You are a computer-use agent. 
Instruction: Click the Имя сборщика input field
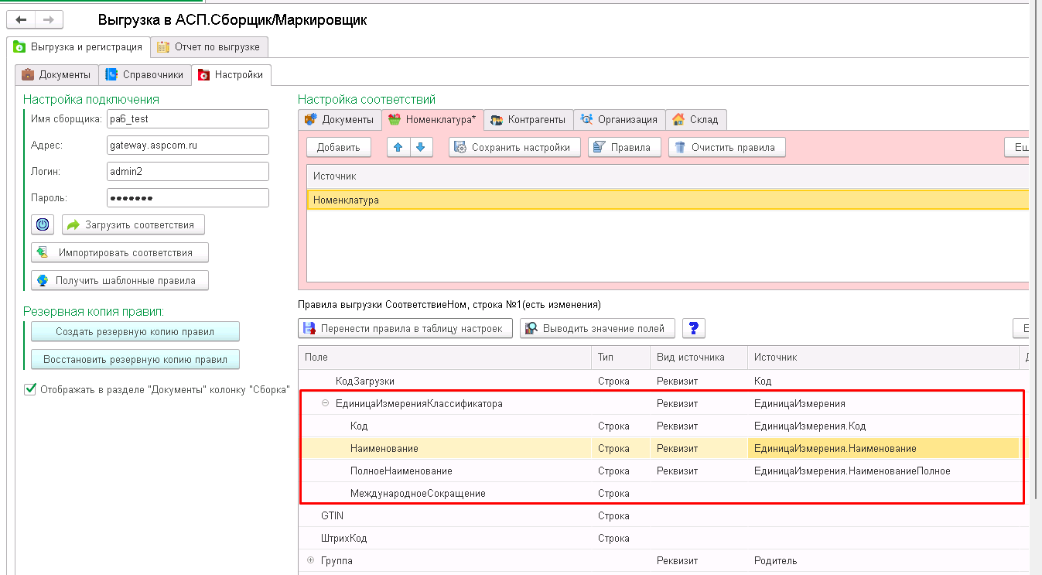188,118
